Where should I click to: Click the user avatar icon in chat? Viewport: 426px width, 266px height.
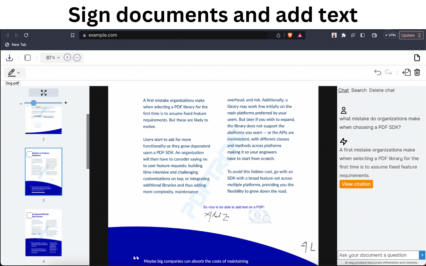(343, 110)
